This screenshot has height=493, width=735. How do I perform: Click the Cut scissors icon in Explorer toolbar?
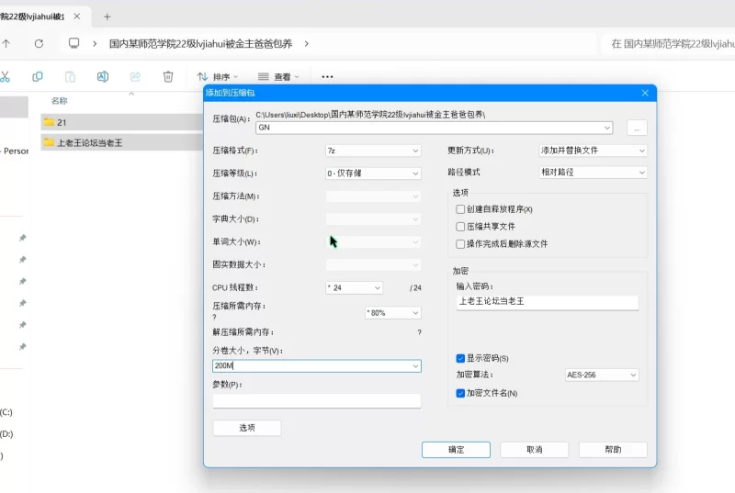pos(6,77)
